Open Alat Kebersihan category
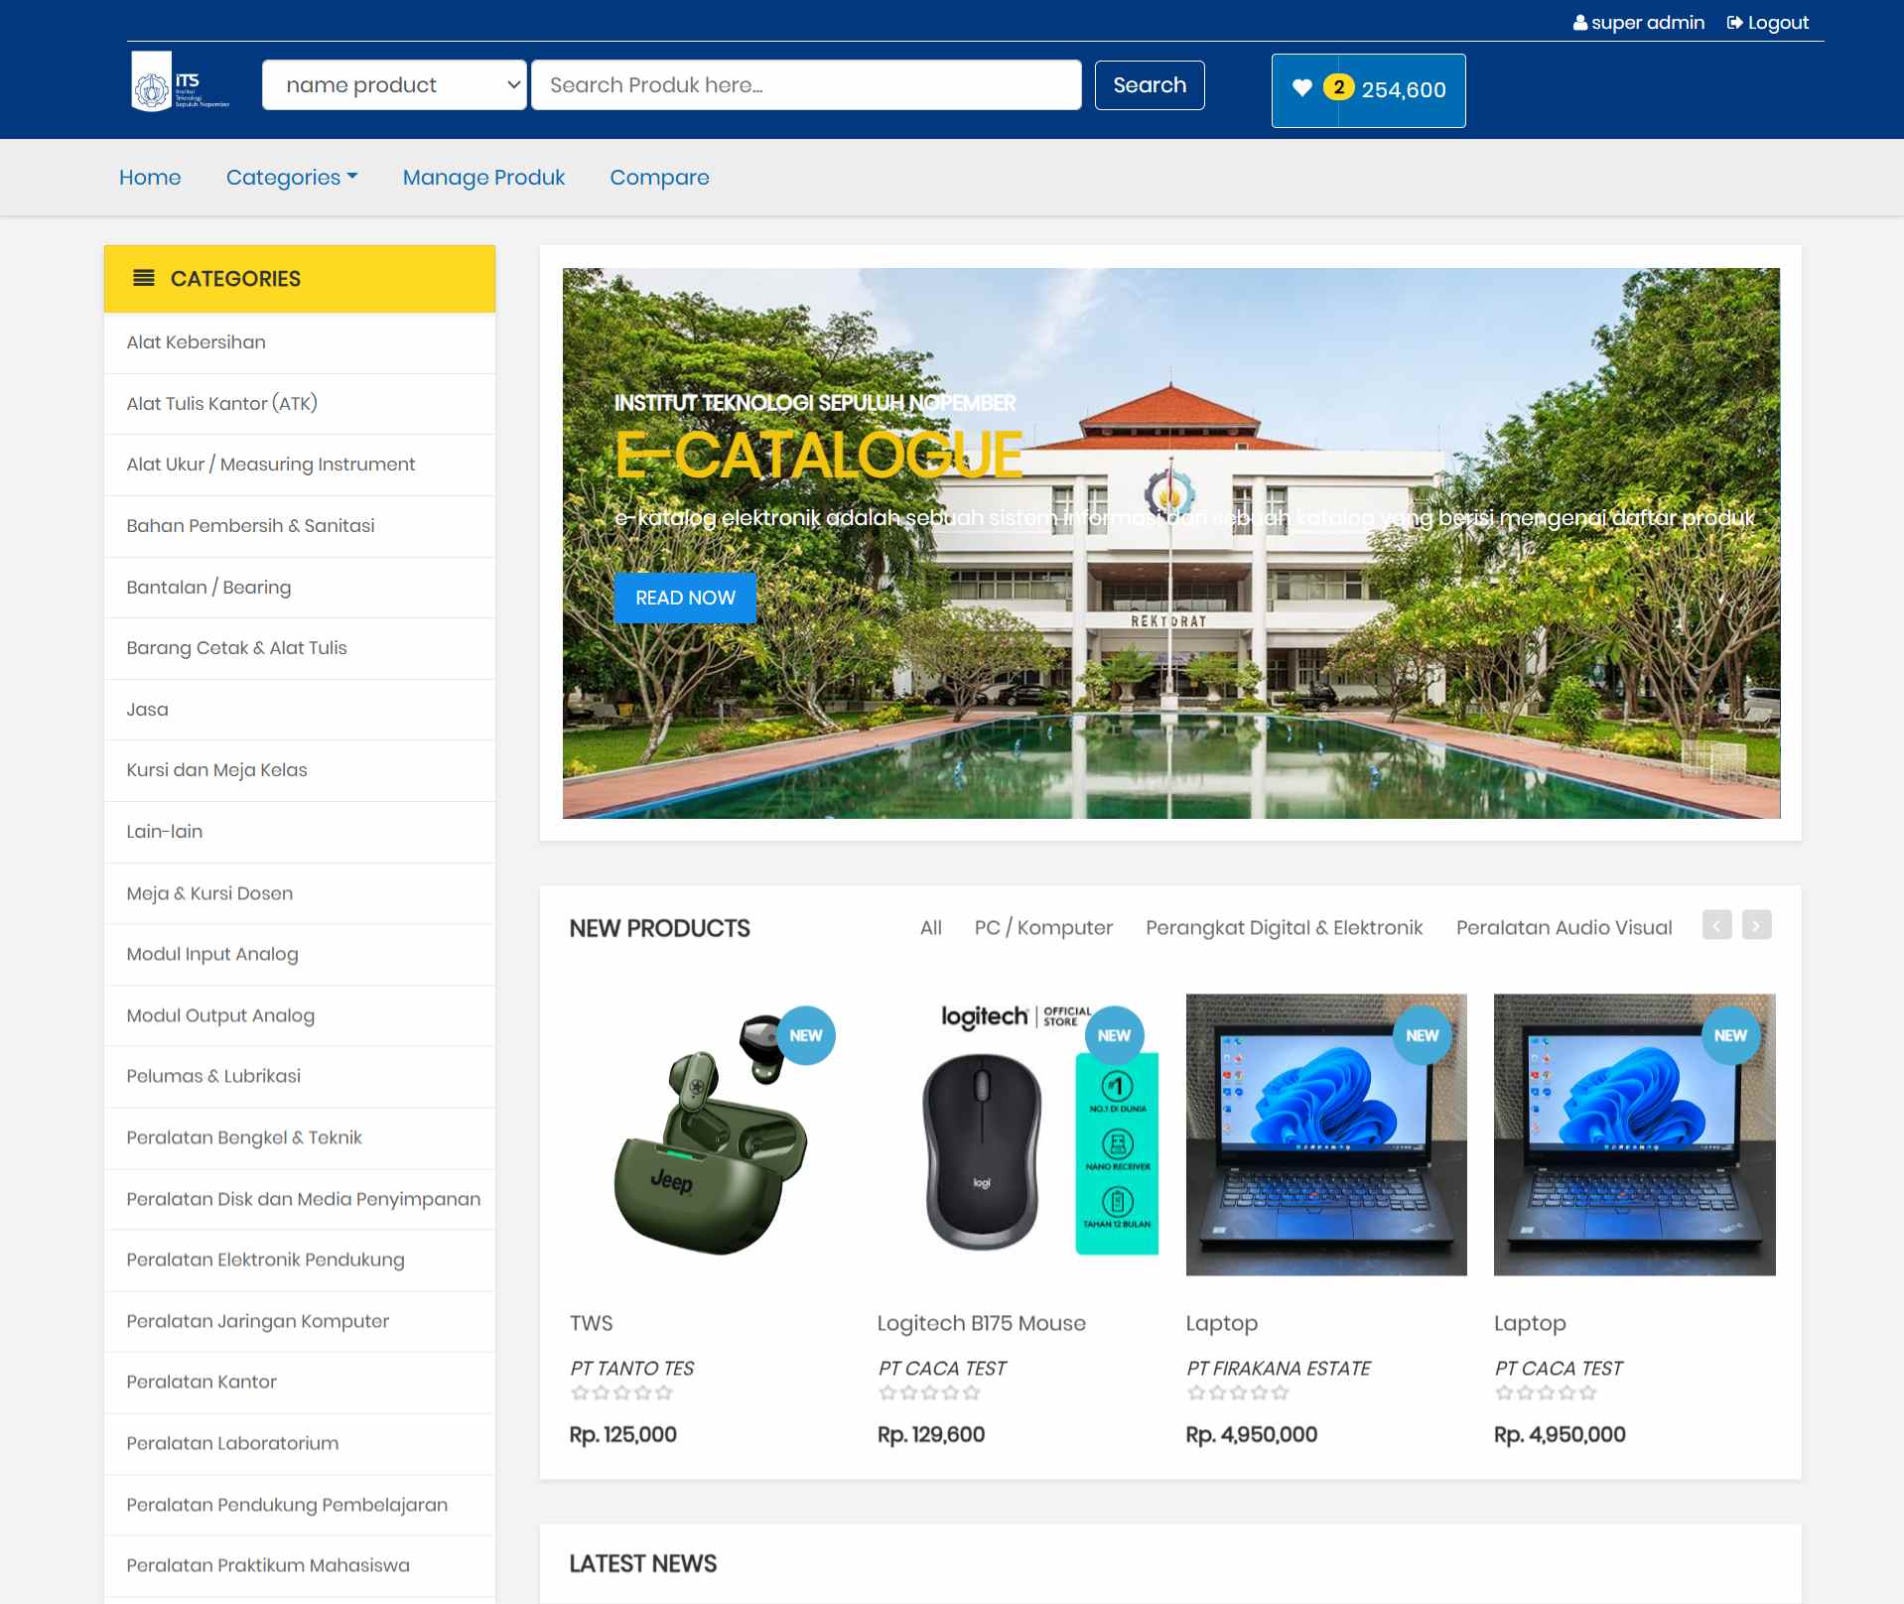1904x1604 pixels. click(x=300, y=342)
